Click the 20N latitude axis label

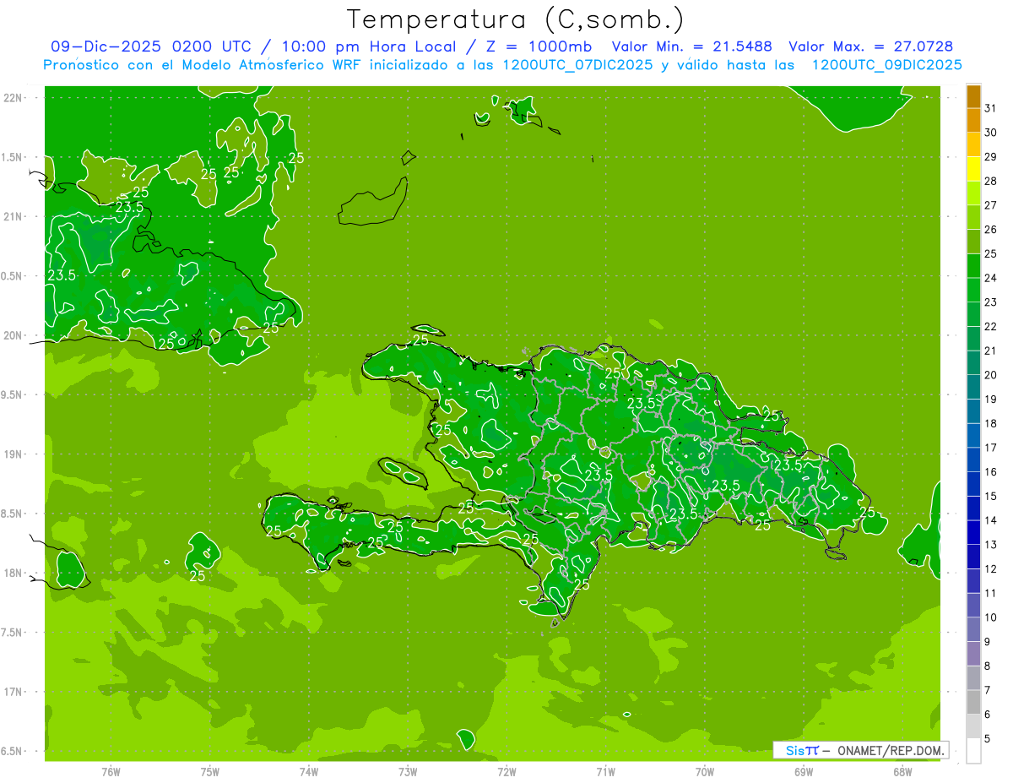[x=14, y=335]
